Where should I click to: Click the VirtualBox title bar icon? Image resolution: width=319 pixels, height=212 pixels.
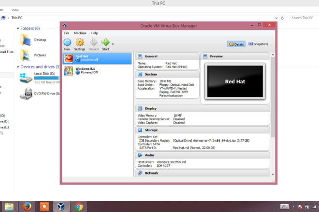coord(64,26)
